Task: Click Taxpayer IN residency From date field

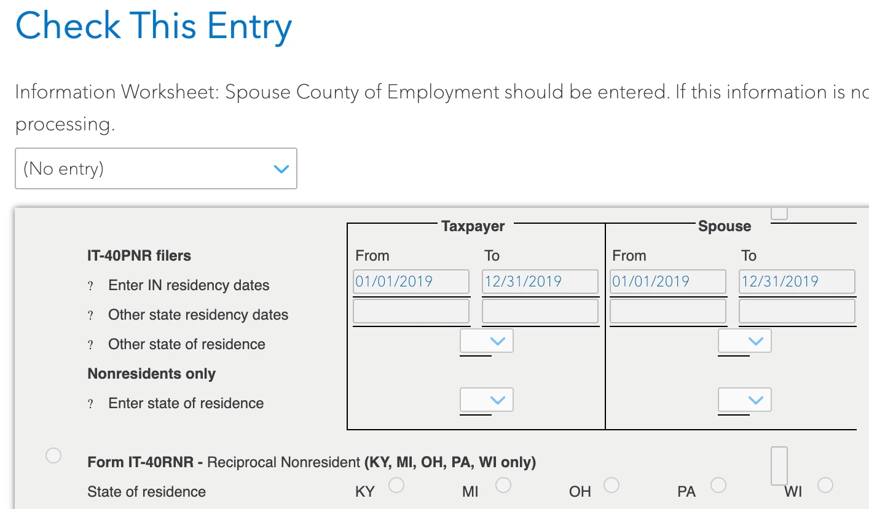Action: (411, 282)
